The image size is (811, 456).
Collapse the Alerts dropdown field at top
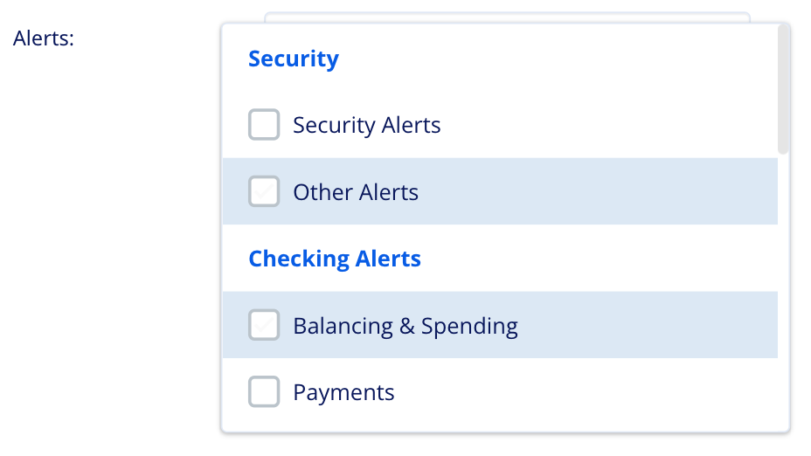[x=507, y=16]
